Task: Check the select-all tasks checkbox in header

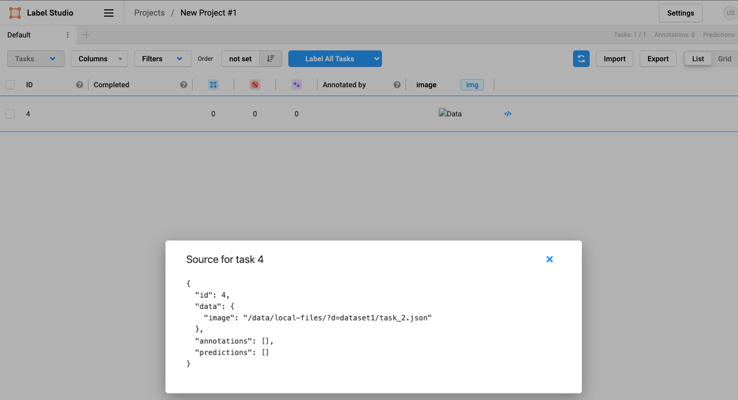Action: point(9,84)
